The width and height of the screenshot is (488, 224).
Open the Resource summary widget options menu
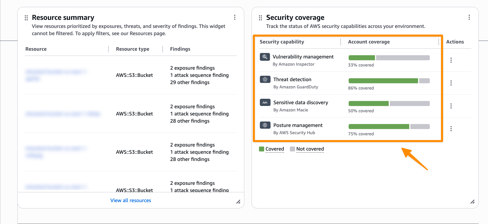click(235, 17)
